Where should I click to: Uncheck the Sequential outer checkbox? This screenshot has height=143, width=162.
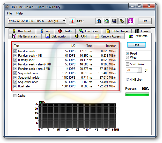click(15, 73)
